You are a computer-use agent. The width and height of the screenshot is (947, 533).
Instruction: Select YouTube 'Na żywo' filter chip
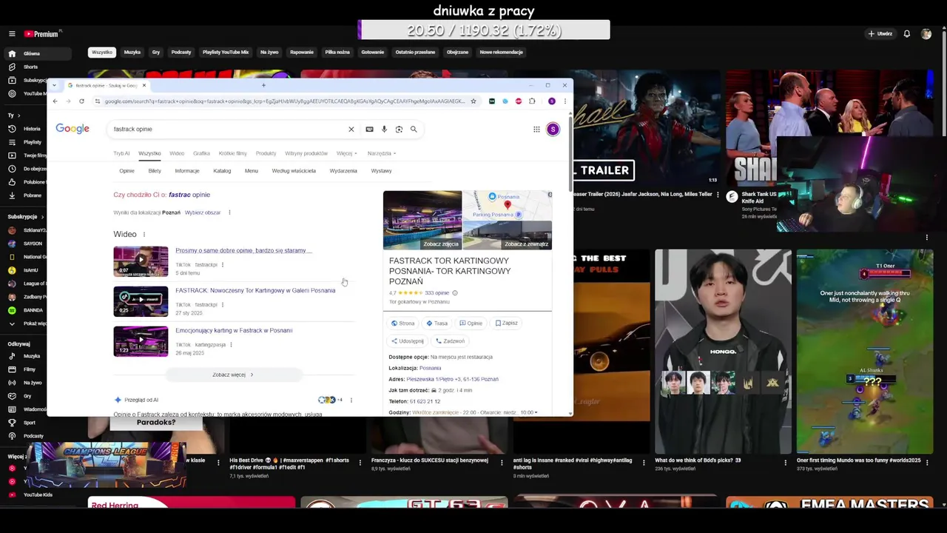coord(269,53)
